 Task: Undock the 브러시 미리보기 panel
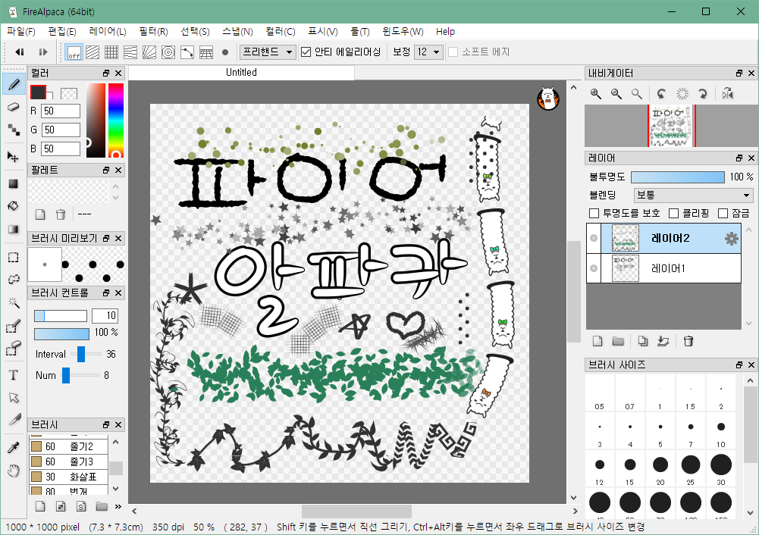tap(106, 239)
